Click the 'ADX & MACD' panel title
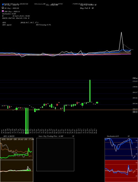Screen dimensions: 138x182 9,136
